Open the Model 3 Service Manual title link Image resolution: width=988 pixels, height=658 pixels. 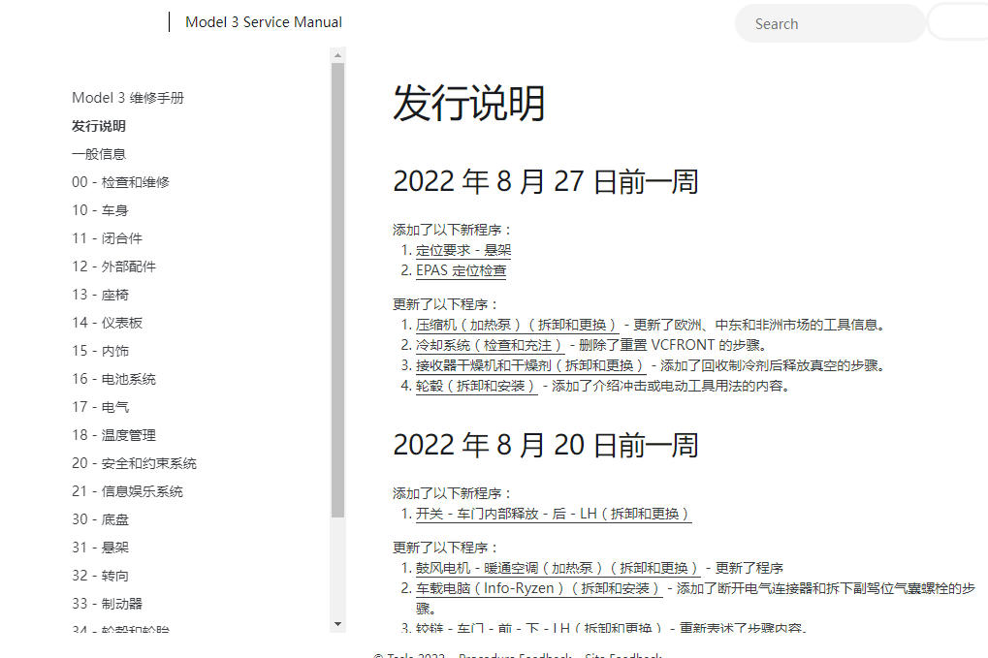point(264,22)
